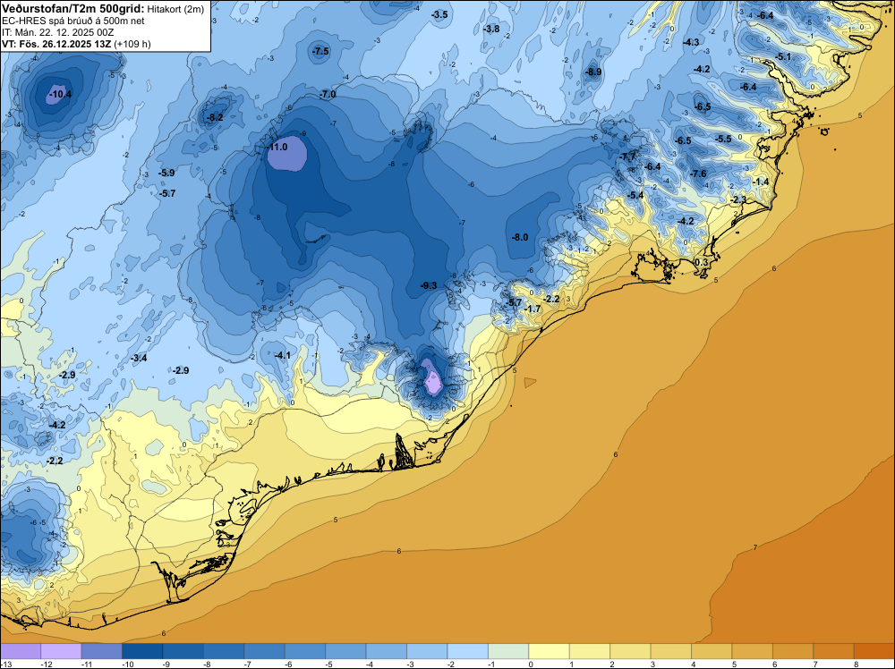
Task: Click the "Hitakort (2m)" subtitle
Action: (175, 9)
